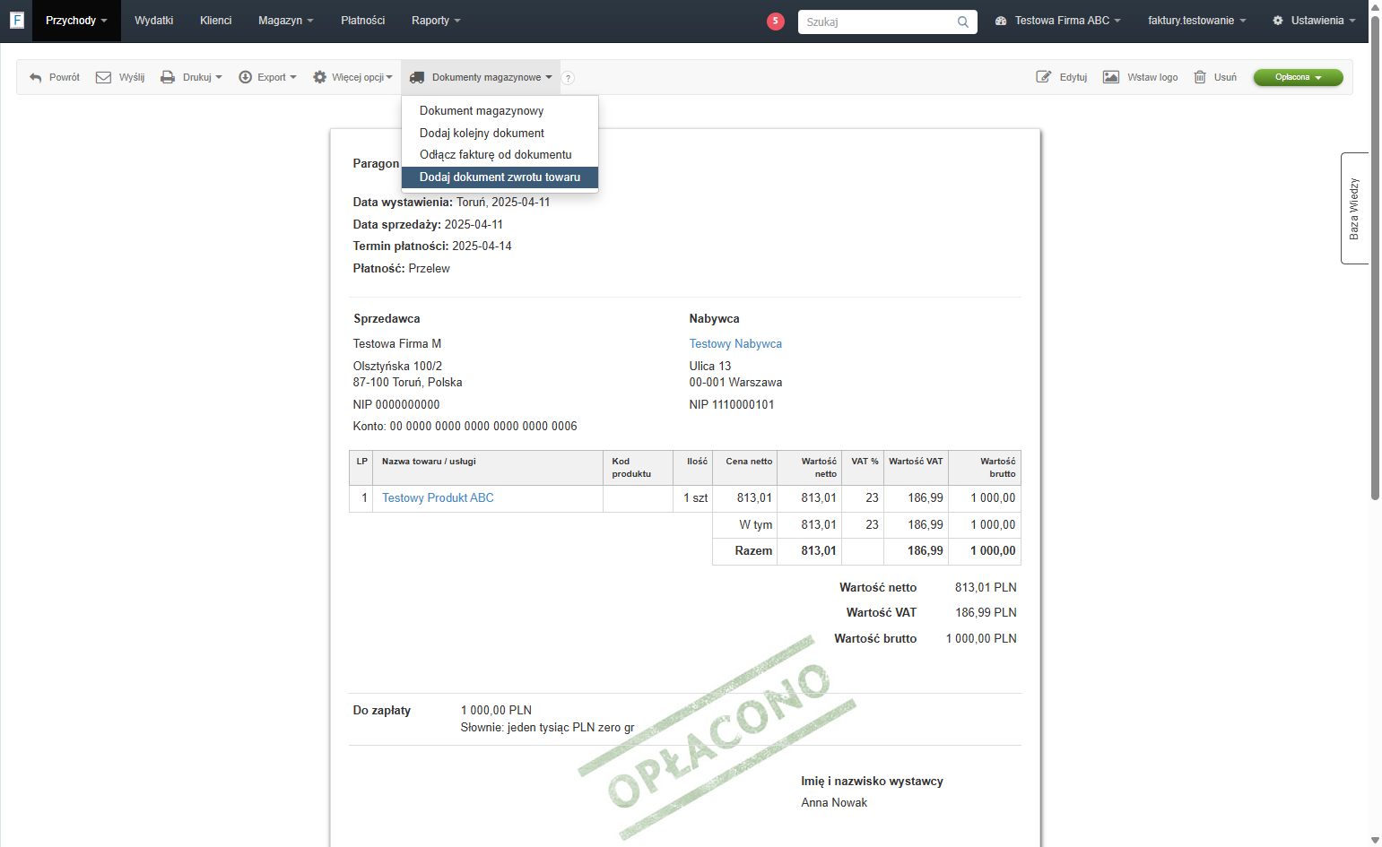Click the Edytuj pencil icon
Screen dimensions: 1382x847
[1044, 77]
